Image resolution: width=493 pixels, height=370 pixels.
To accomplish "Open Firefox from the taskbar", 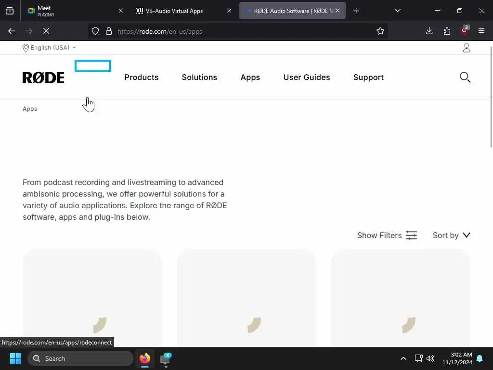I will point(144,358).
